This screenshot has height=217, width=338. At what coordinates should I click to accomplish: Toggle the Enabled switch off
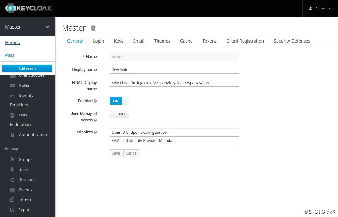click(119, 101)
